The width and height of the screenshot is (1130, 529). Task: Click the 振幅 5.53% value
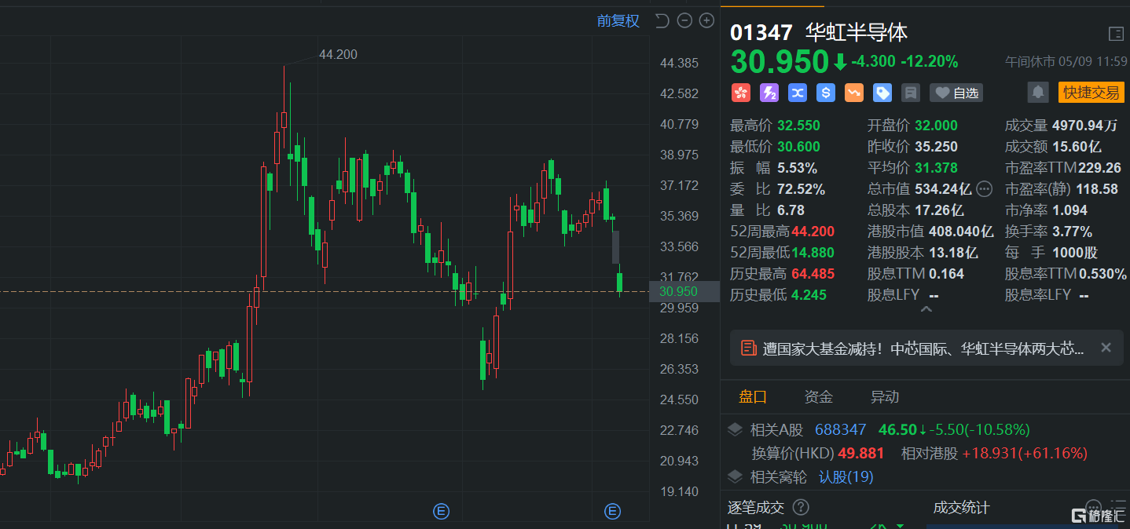(797, 168)
